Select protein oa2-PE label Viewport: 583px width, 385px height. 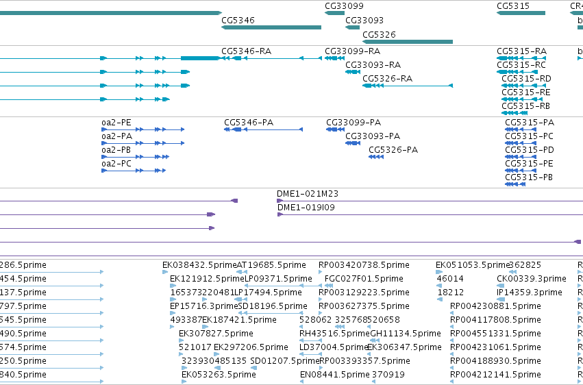116,123
